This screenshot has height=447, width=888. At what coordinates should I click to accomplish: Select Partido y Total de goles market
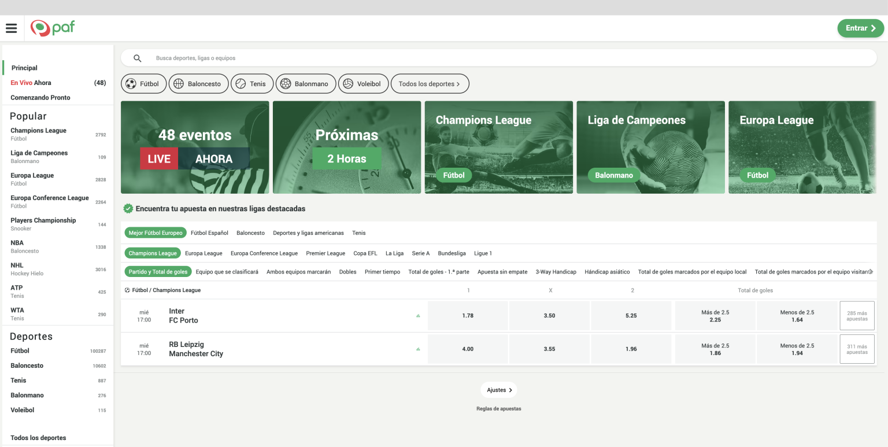coord(158,272)
